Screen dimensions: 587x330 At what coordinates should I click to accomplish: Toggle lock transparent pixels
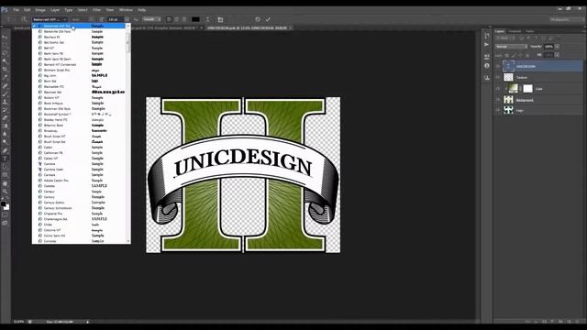coord(507,55)
